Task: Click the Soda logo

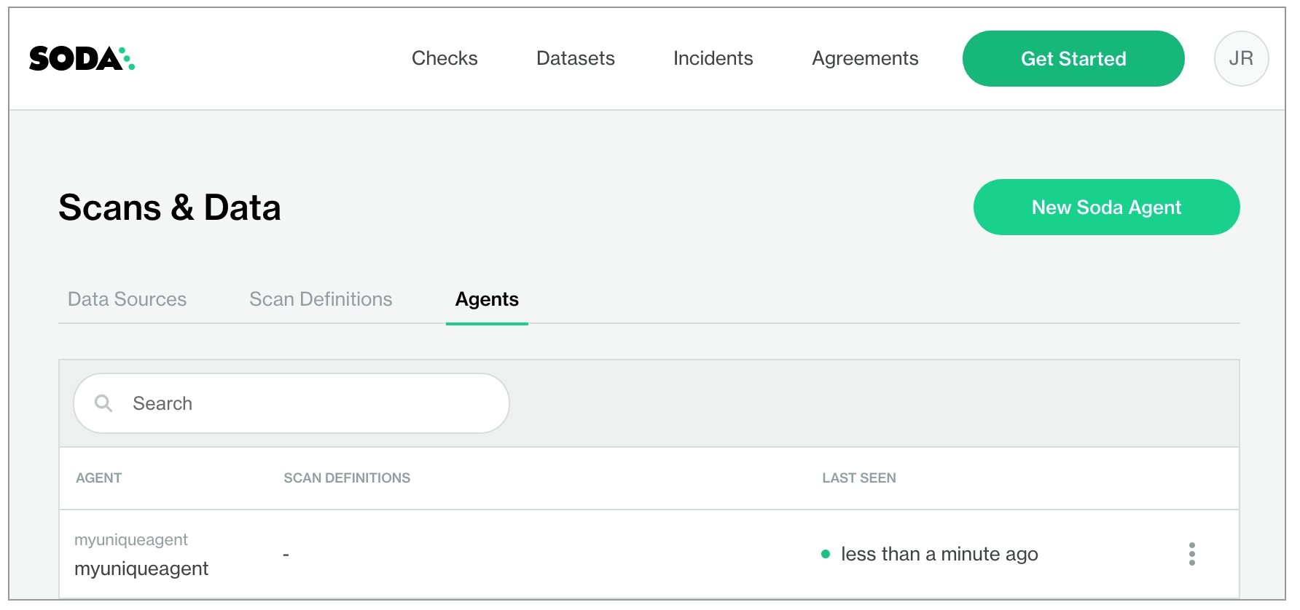Action: tap(82, 58)
